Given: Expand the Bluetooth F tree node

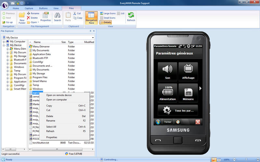Looking at the screenshot, I should (x=7, y=60).
